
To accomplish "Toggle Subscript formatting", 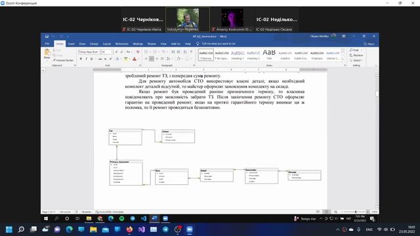I will [x=106, y=59].
